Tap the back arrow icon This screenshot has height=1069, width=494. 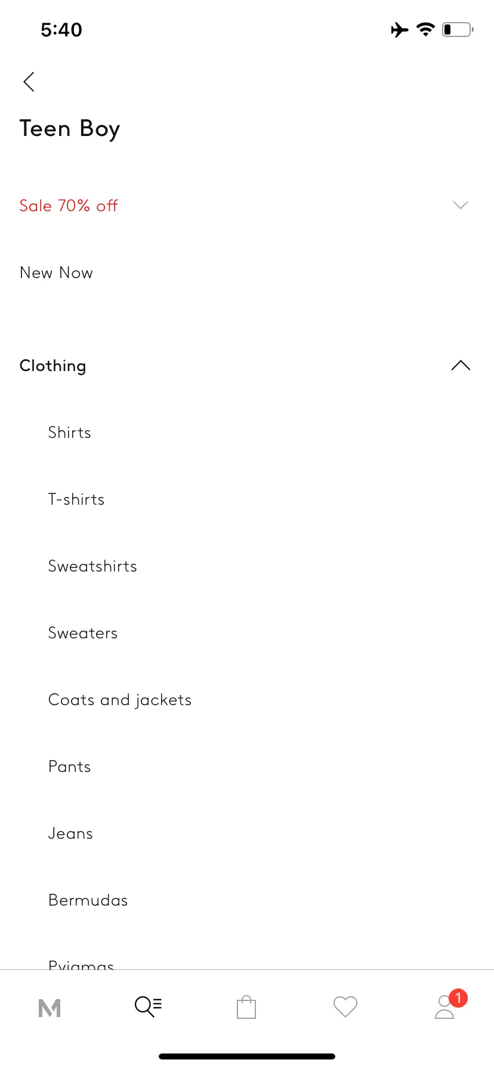point(29,82)
